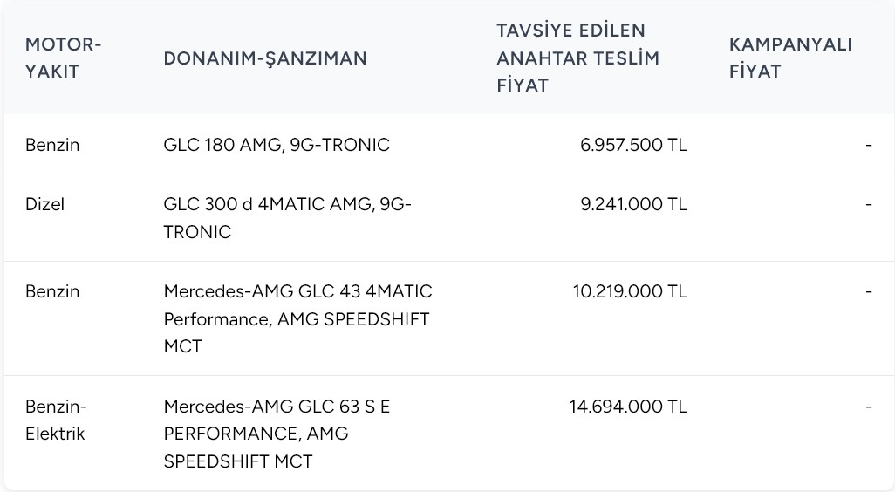This screenshot has height=492, width=895.
Task: Click the MOTOR-YAKIT column header
Action: coord(63,58)
